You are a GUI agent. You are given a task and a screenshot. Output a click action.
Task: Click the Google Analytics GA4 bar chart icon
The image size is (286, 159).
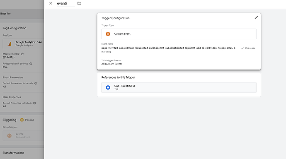coord(10,44)
